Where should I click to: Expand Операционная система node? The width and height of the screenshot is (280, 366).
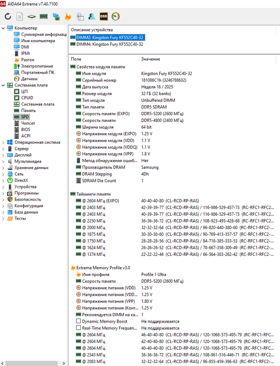coord(3,142)
